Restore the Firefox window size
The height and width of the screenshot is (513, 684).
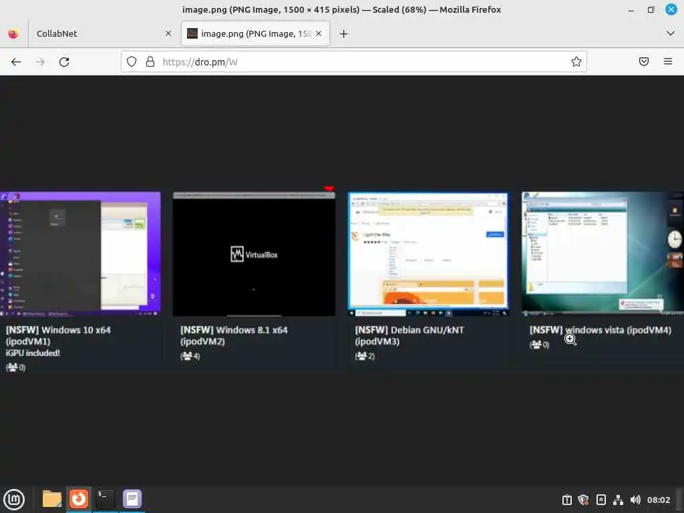[651, 9]
